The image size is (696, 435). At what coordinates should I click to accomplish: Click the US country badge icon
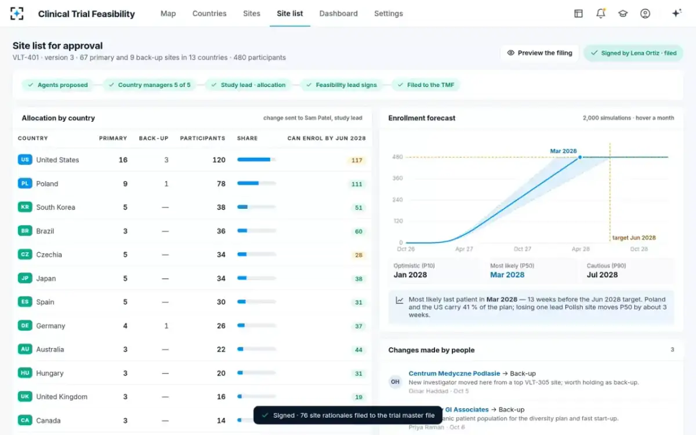(x=25, y=159)
